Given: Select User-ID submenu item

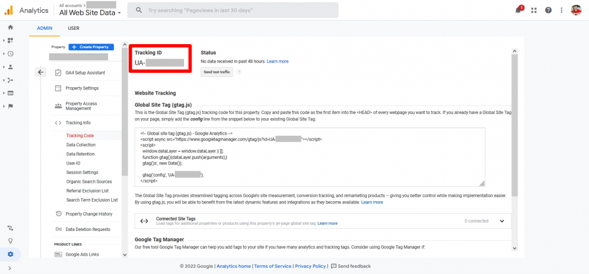Looking at the screenshot, I should click(73, 163).
